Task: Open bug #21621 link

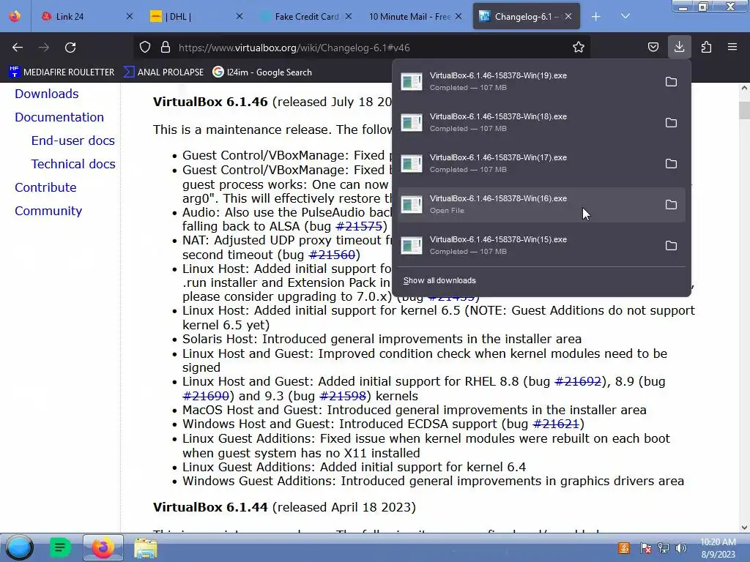Action: click(556, 424)
